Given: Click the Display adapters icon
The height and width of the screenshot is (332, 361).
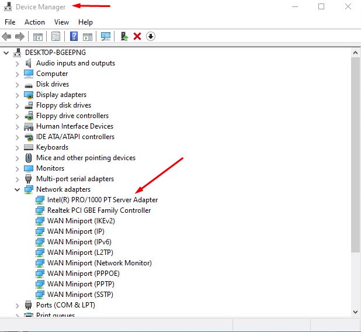Looking at the screenshot, I should pyautogui.click(x=29, y=95).
